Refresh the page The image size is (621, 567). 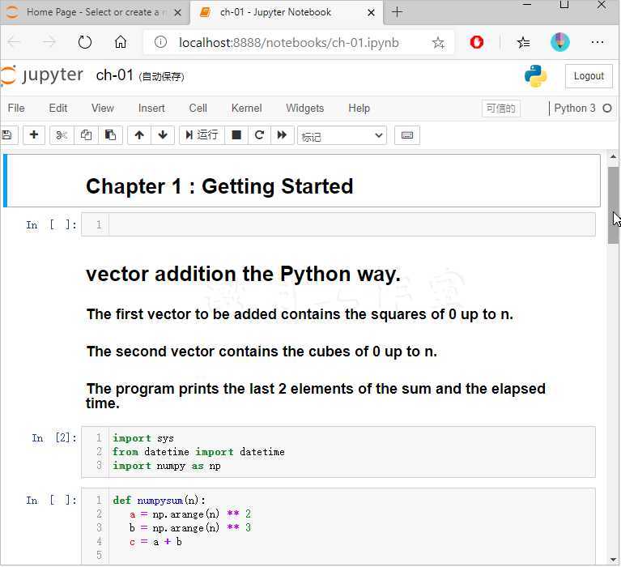click(x=85, y=41)
